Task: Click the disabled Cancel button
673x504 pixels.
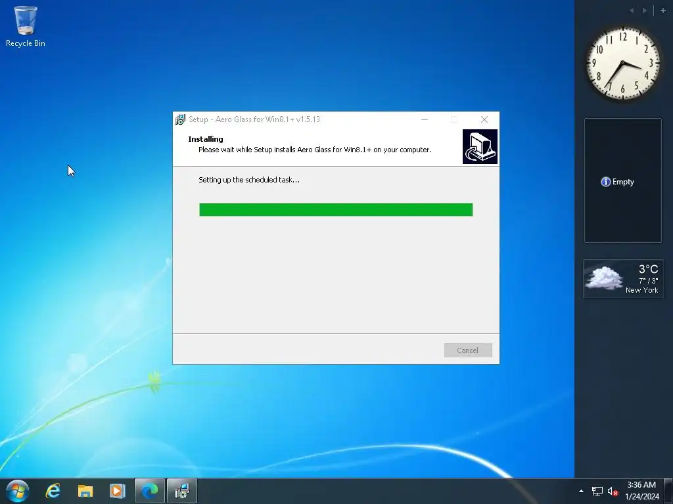Action: (x=468, y=350)
